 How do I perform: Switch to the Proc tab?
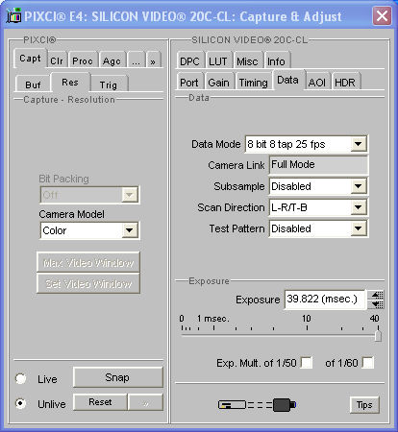(83, 60)
